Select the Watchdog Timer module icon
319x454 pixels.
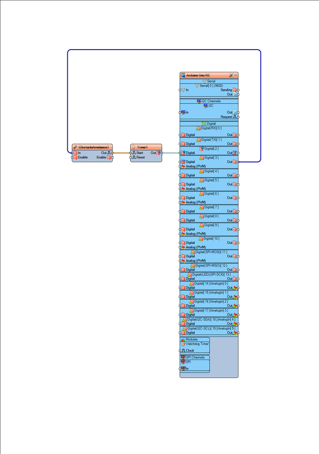(x=183, y=344)
